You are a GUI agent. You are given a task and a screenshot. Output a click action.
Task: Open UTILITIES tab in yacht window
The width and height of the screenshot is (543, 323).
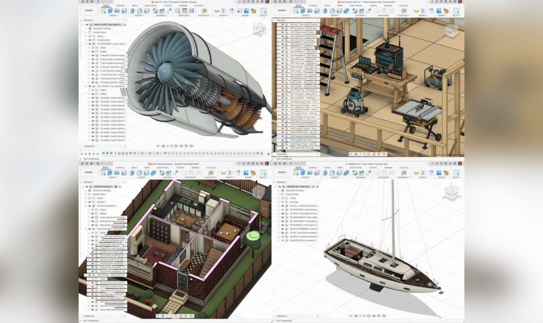[404, 168]
